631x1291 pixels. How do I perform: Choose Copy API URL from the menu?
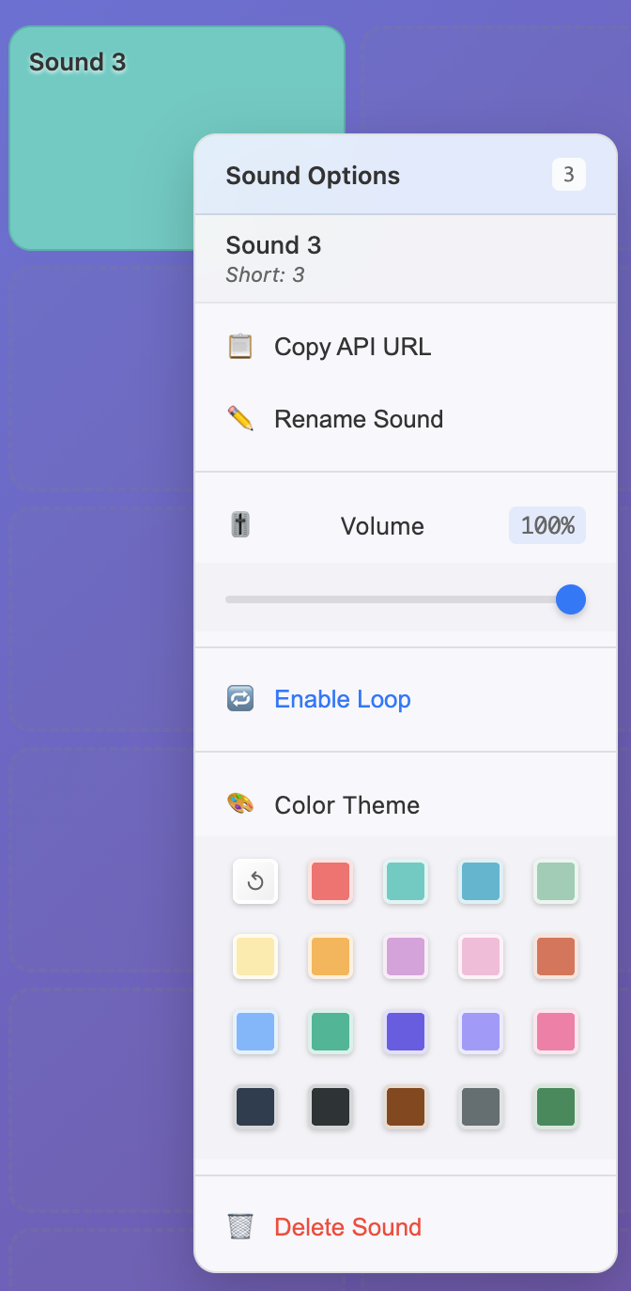[x=352, y=346]
